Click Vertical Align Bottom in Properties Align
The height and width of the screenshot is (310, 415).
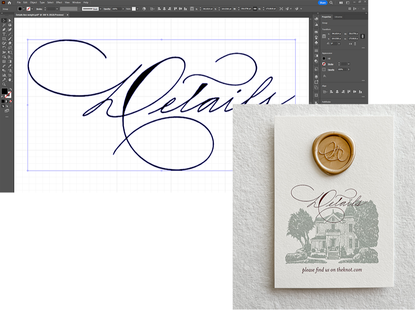(360, 92)
